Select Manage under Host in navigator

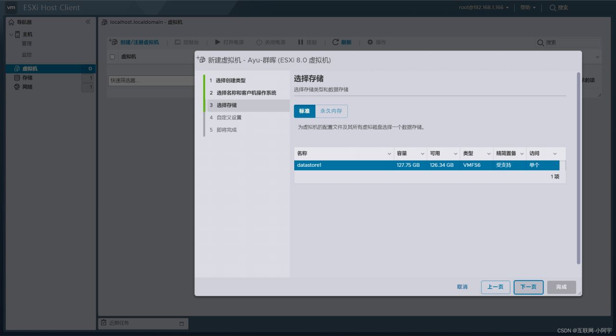tap(27, 44)
